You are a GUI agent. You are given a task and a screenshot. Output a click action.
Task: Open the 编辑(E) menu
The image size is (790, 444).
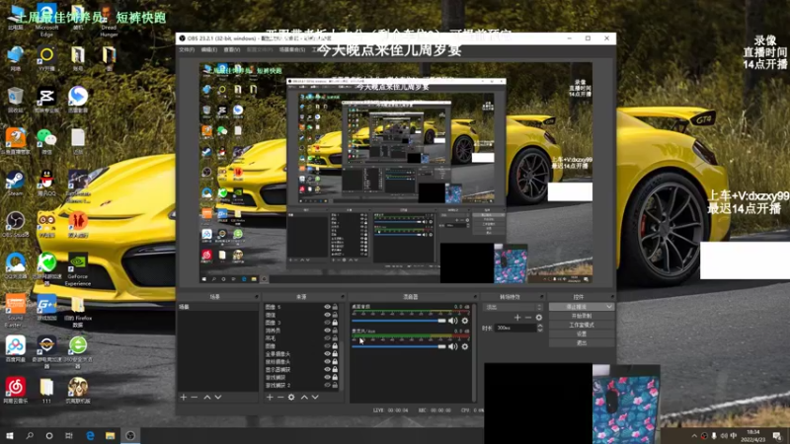pos(208,50)
